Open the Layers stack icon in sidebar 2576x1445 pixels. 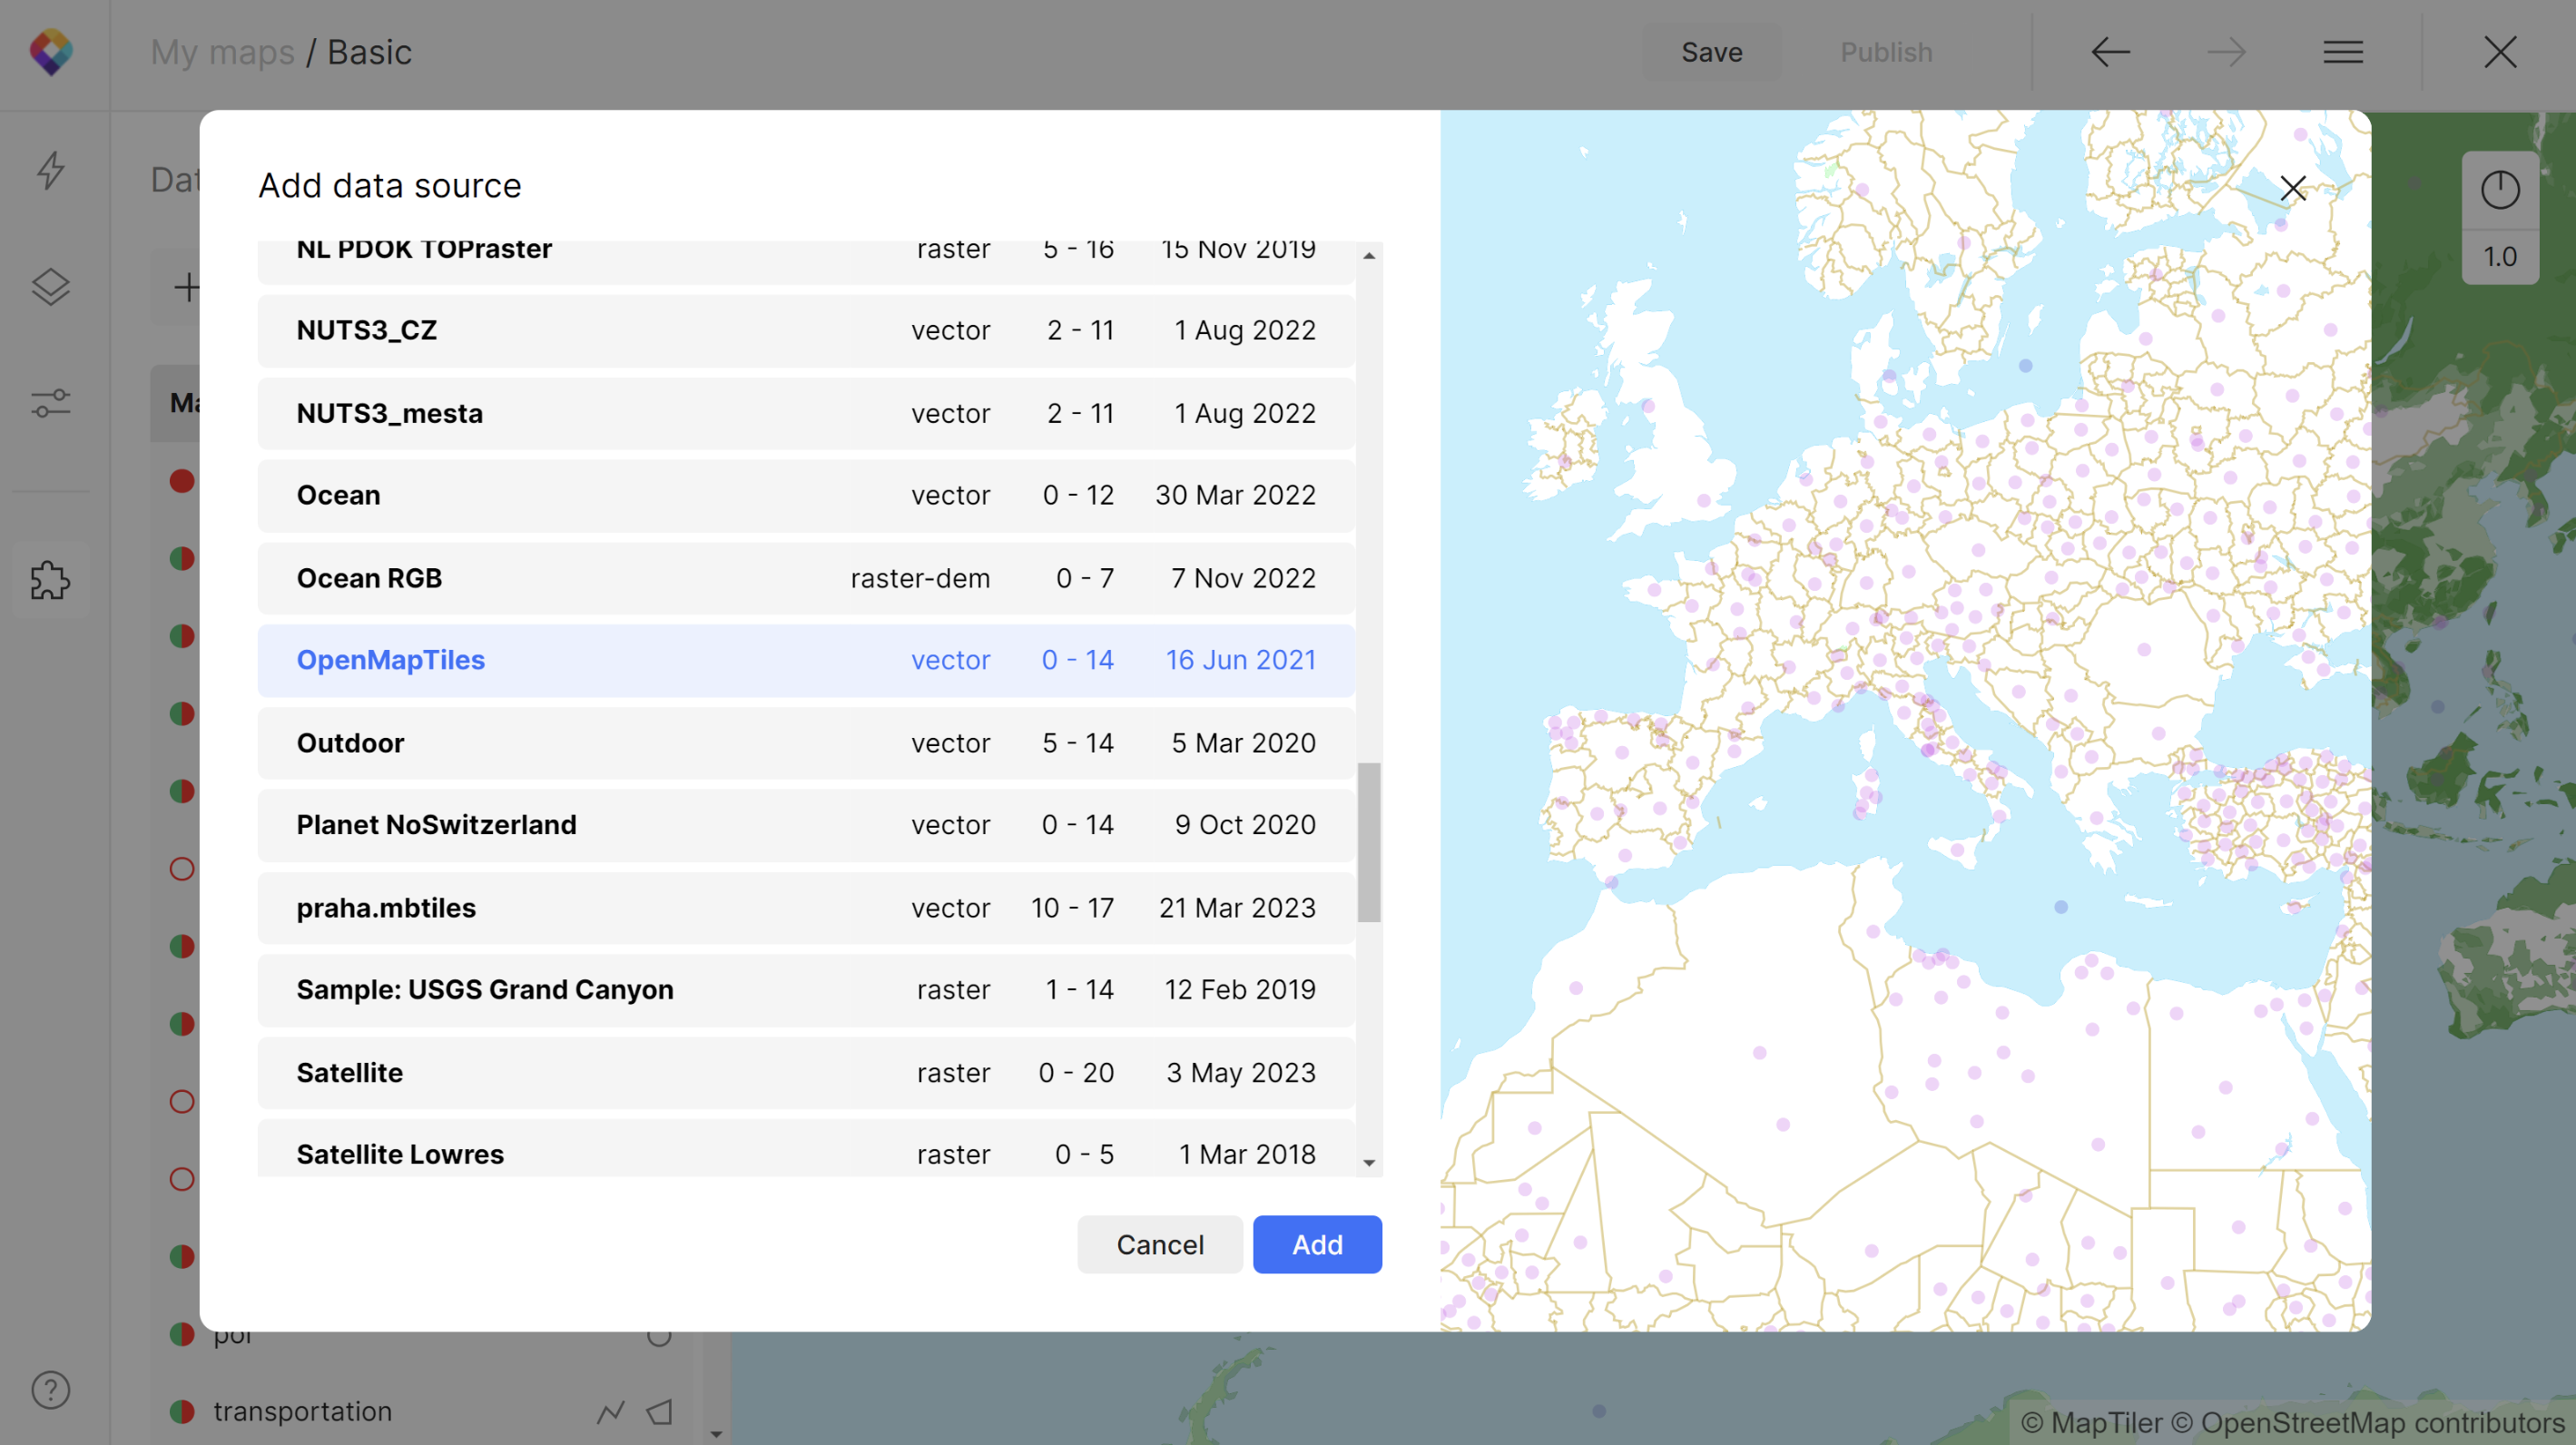click(x=50, y=288)
